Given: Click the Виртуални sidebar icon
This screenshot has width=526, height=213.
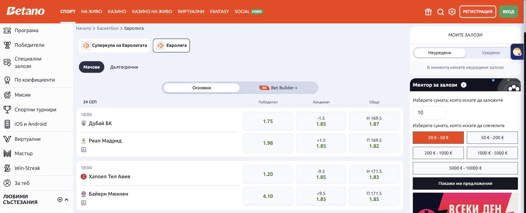Looking at the screenshot, I should click(7, 139).
